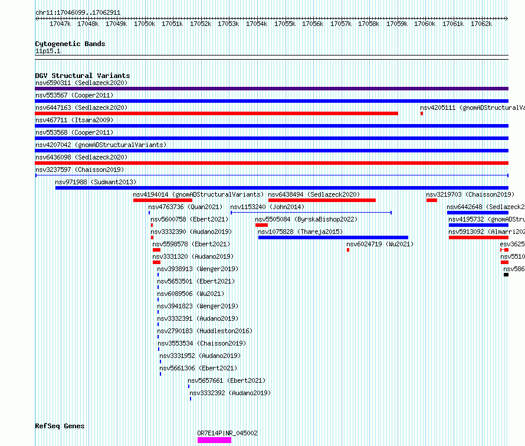Click the 17054k ruler tick label
Image resolution: width=525 pixels, height=446 pixels.
[x=257, y=24]
